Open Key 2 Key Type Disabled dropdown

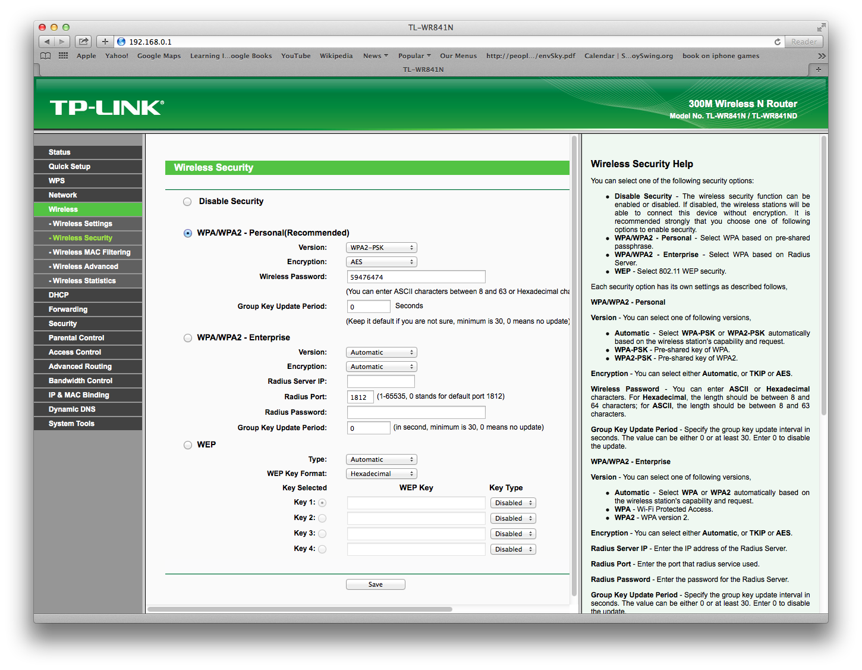click(x=514, y=518)
